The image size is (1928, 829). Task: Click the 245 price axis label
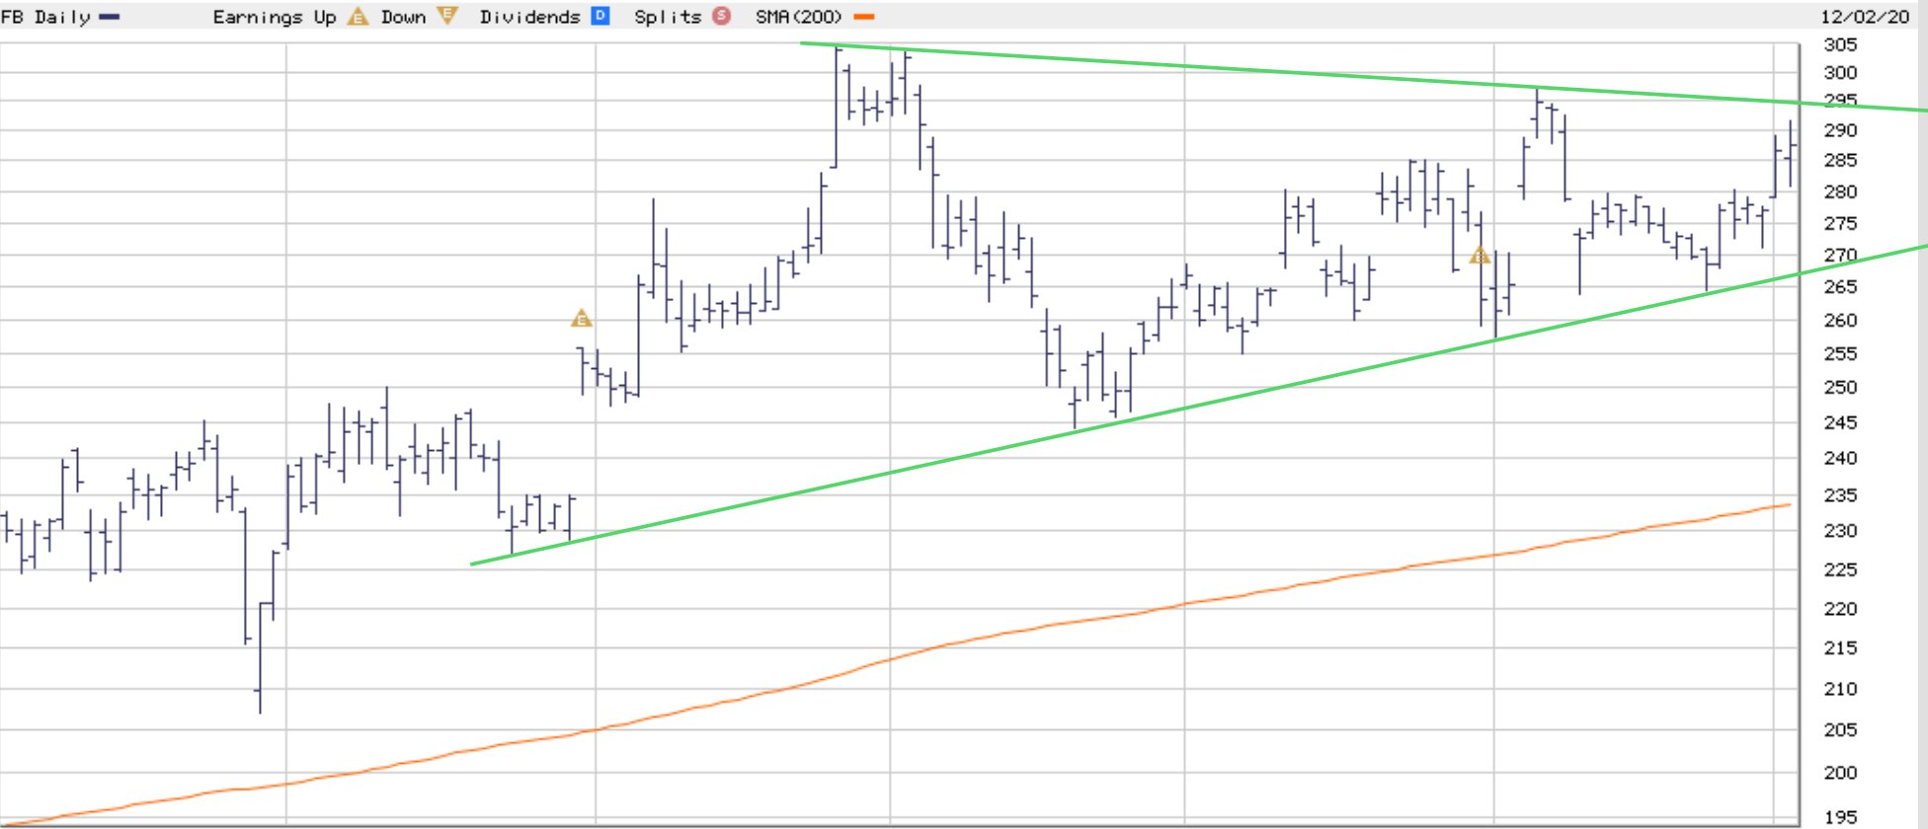pyautogui.click(x=1840, y=422)
